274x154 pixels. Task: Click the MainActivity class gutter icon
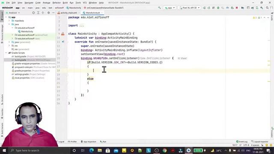coord(63,34)
